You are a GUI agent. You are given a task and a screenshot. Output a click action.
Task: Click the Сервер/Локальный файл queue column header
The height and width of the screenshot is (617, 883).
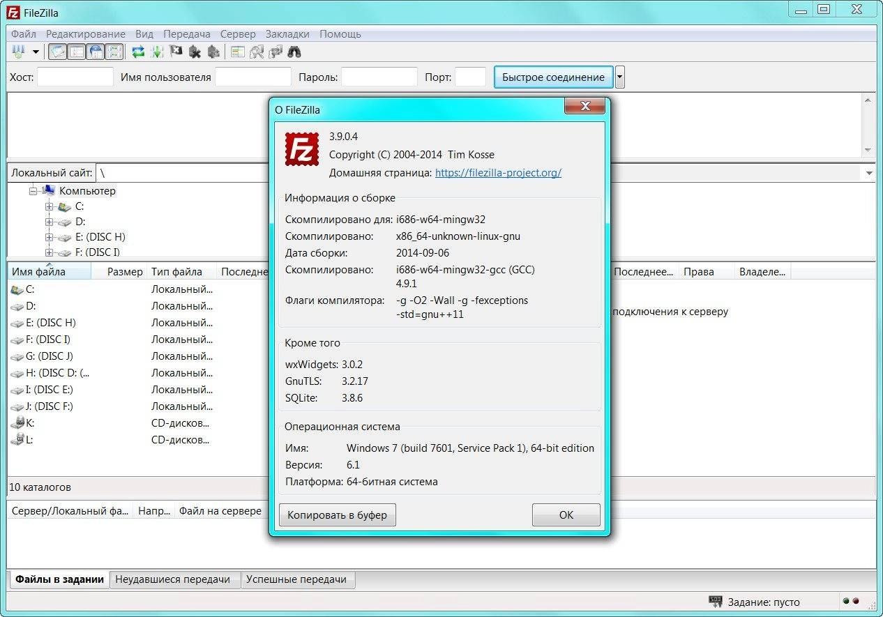tap(70, 511)
